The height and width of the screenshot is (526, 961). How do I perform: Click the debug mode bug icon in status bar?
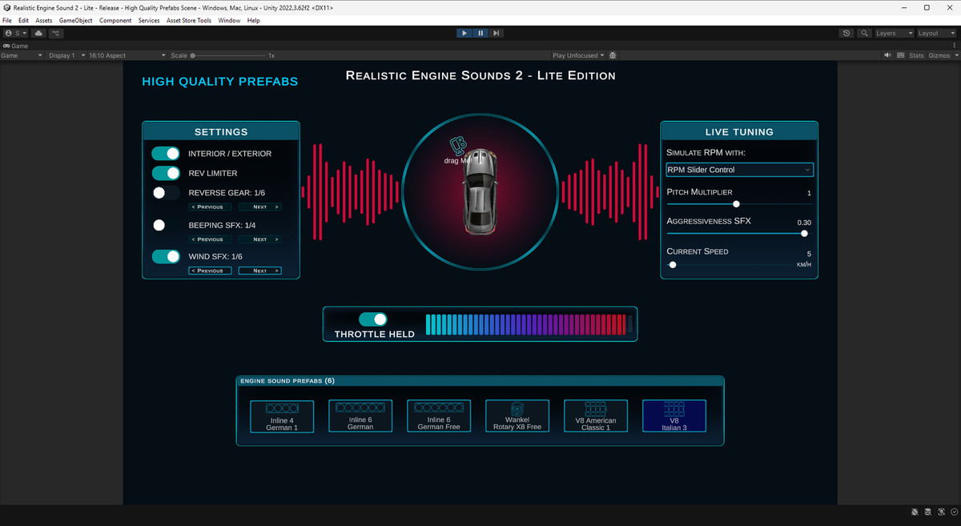click(915, 512)
